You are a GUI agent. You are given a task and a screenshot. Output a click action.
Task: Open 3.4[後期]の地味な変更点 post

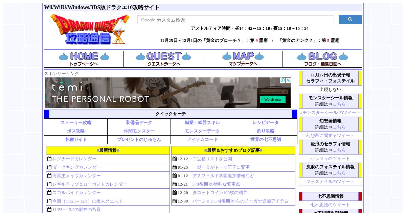[x=216, y=184]
